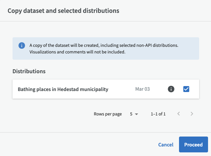The height and width of the screenshot is (156, 211).
Task: Click the Distributions section heading
Action: (29, 71)
